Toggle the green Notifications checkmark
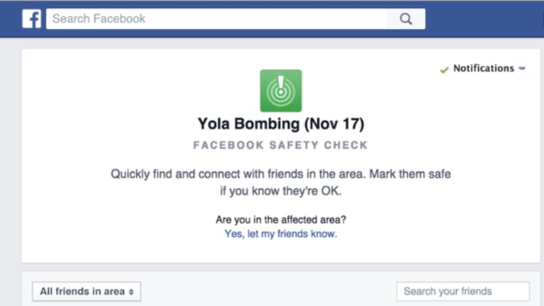544x306 pixels. pos(444,69)
